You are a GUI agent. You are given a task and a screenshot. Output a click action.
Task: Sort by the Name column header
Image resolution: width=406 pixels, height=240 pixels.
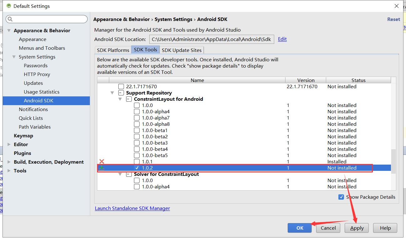(x=197, y=80)
